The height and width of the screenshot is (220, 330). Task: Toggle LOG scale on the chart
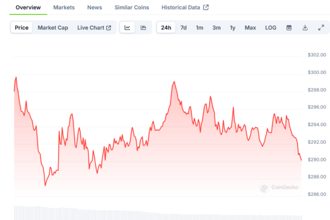point(271,28)
